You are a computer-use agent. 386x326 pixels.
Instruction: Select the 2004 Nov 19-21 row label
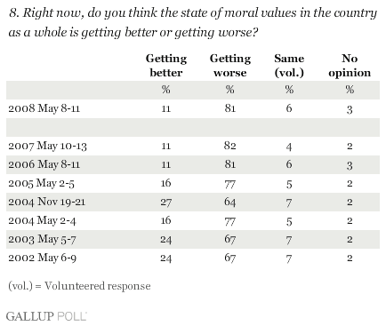coord(46,202)
